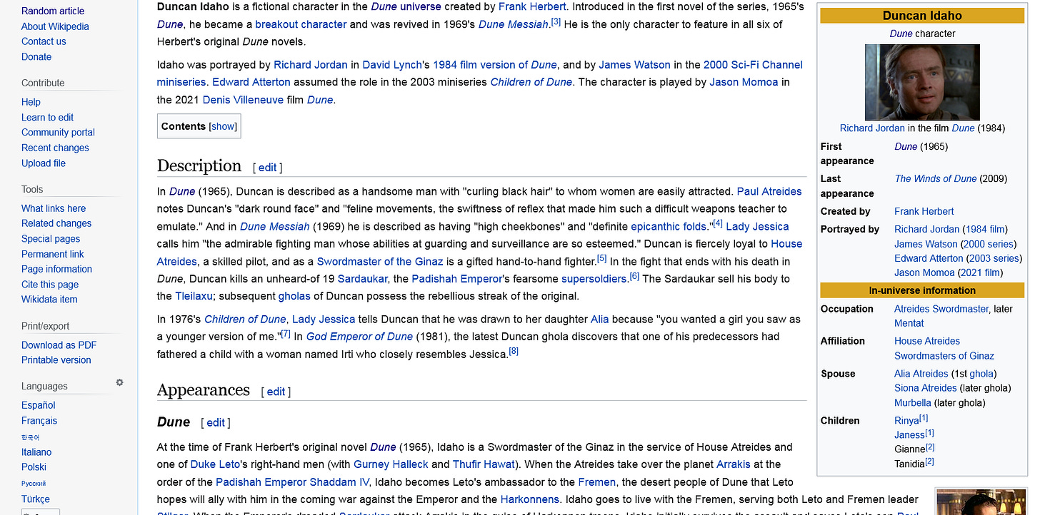Open the Murbella spouse link
1040x515 pixels.
point(912,403)
